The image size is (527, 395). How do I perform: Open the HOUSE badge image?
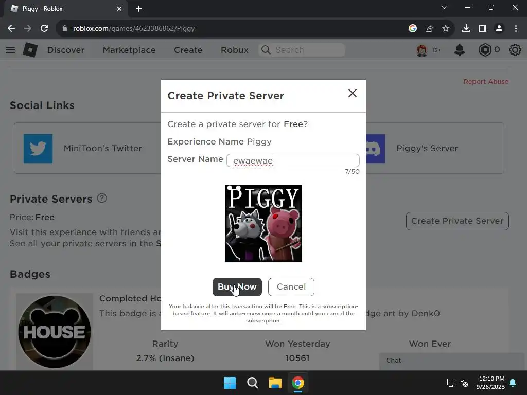[55, 332]
